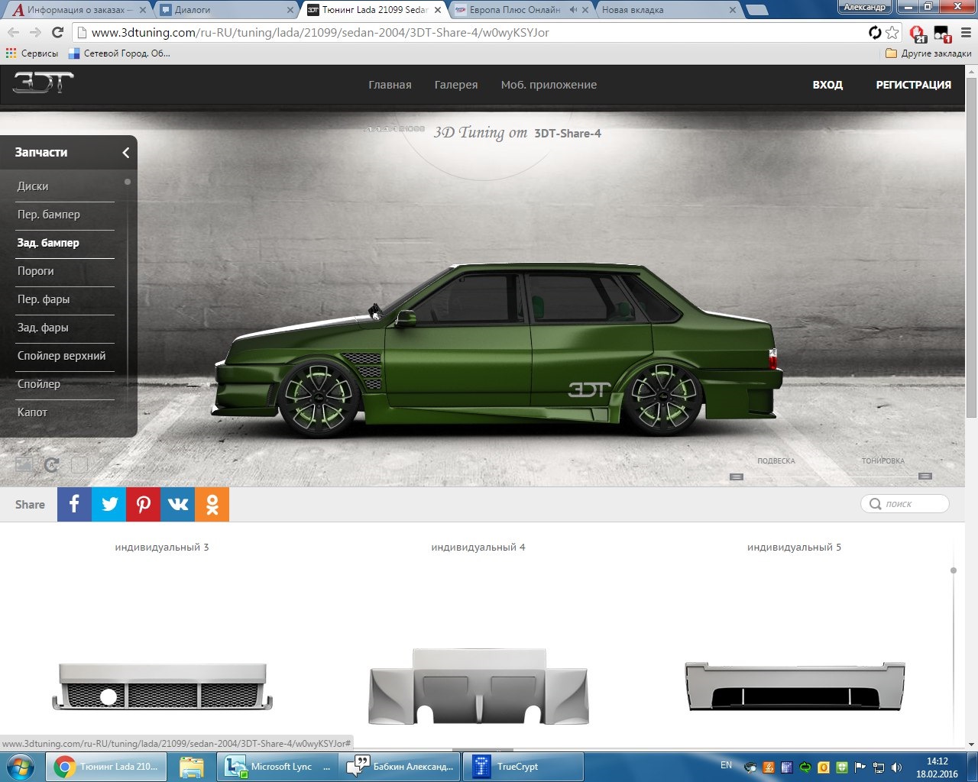Share the car on Twitter
This screenshot has width=978, height=782.
pyautogui.click(x=108, y=504)
